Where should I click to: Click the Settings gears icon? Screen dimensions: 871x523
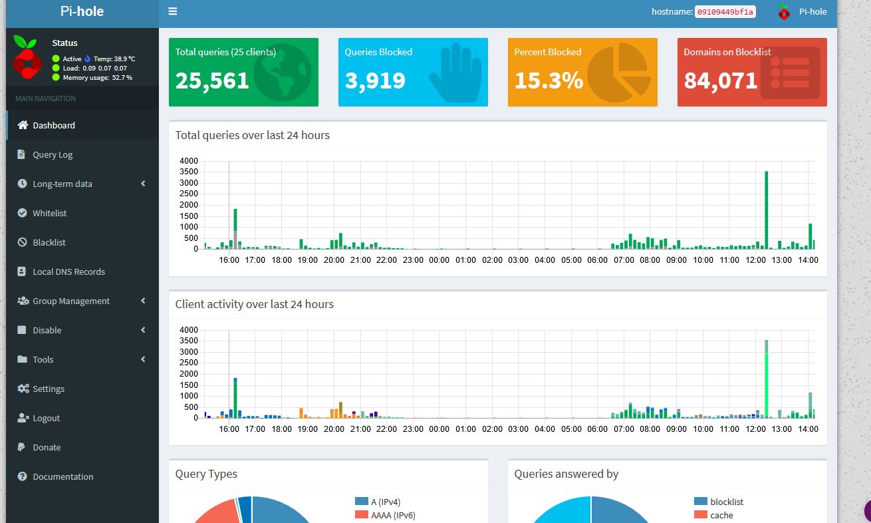pos(23,389)
